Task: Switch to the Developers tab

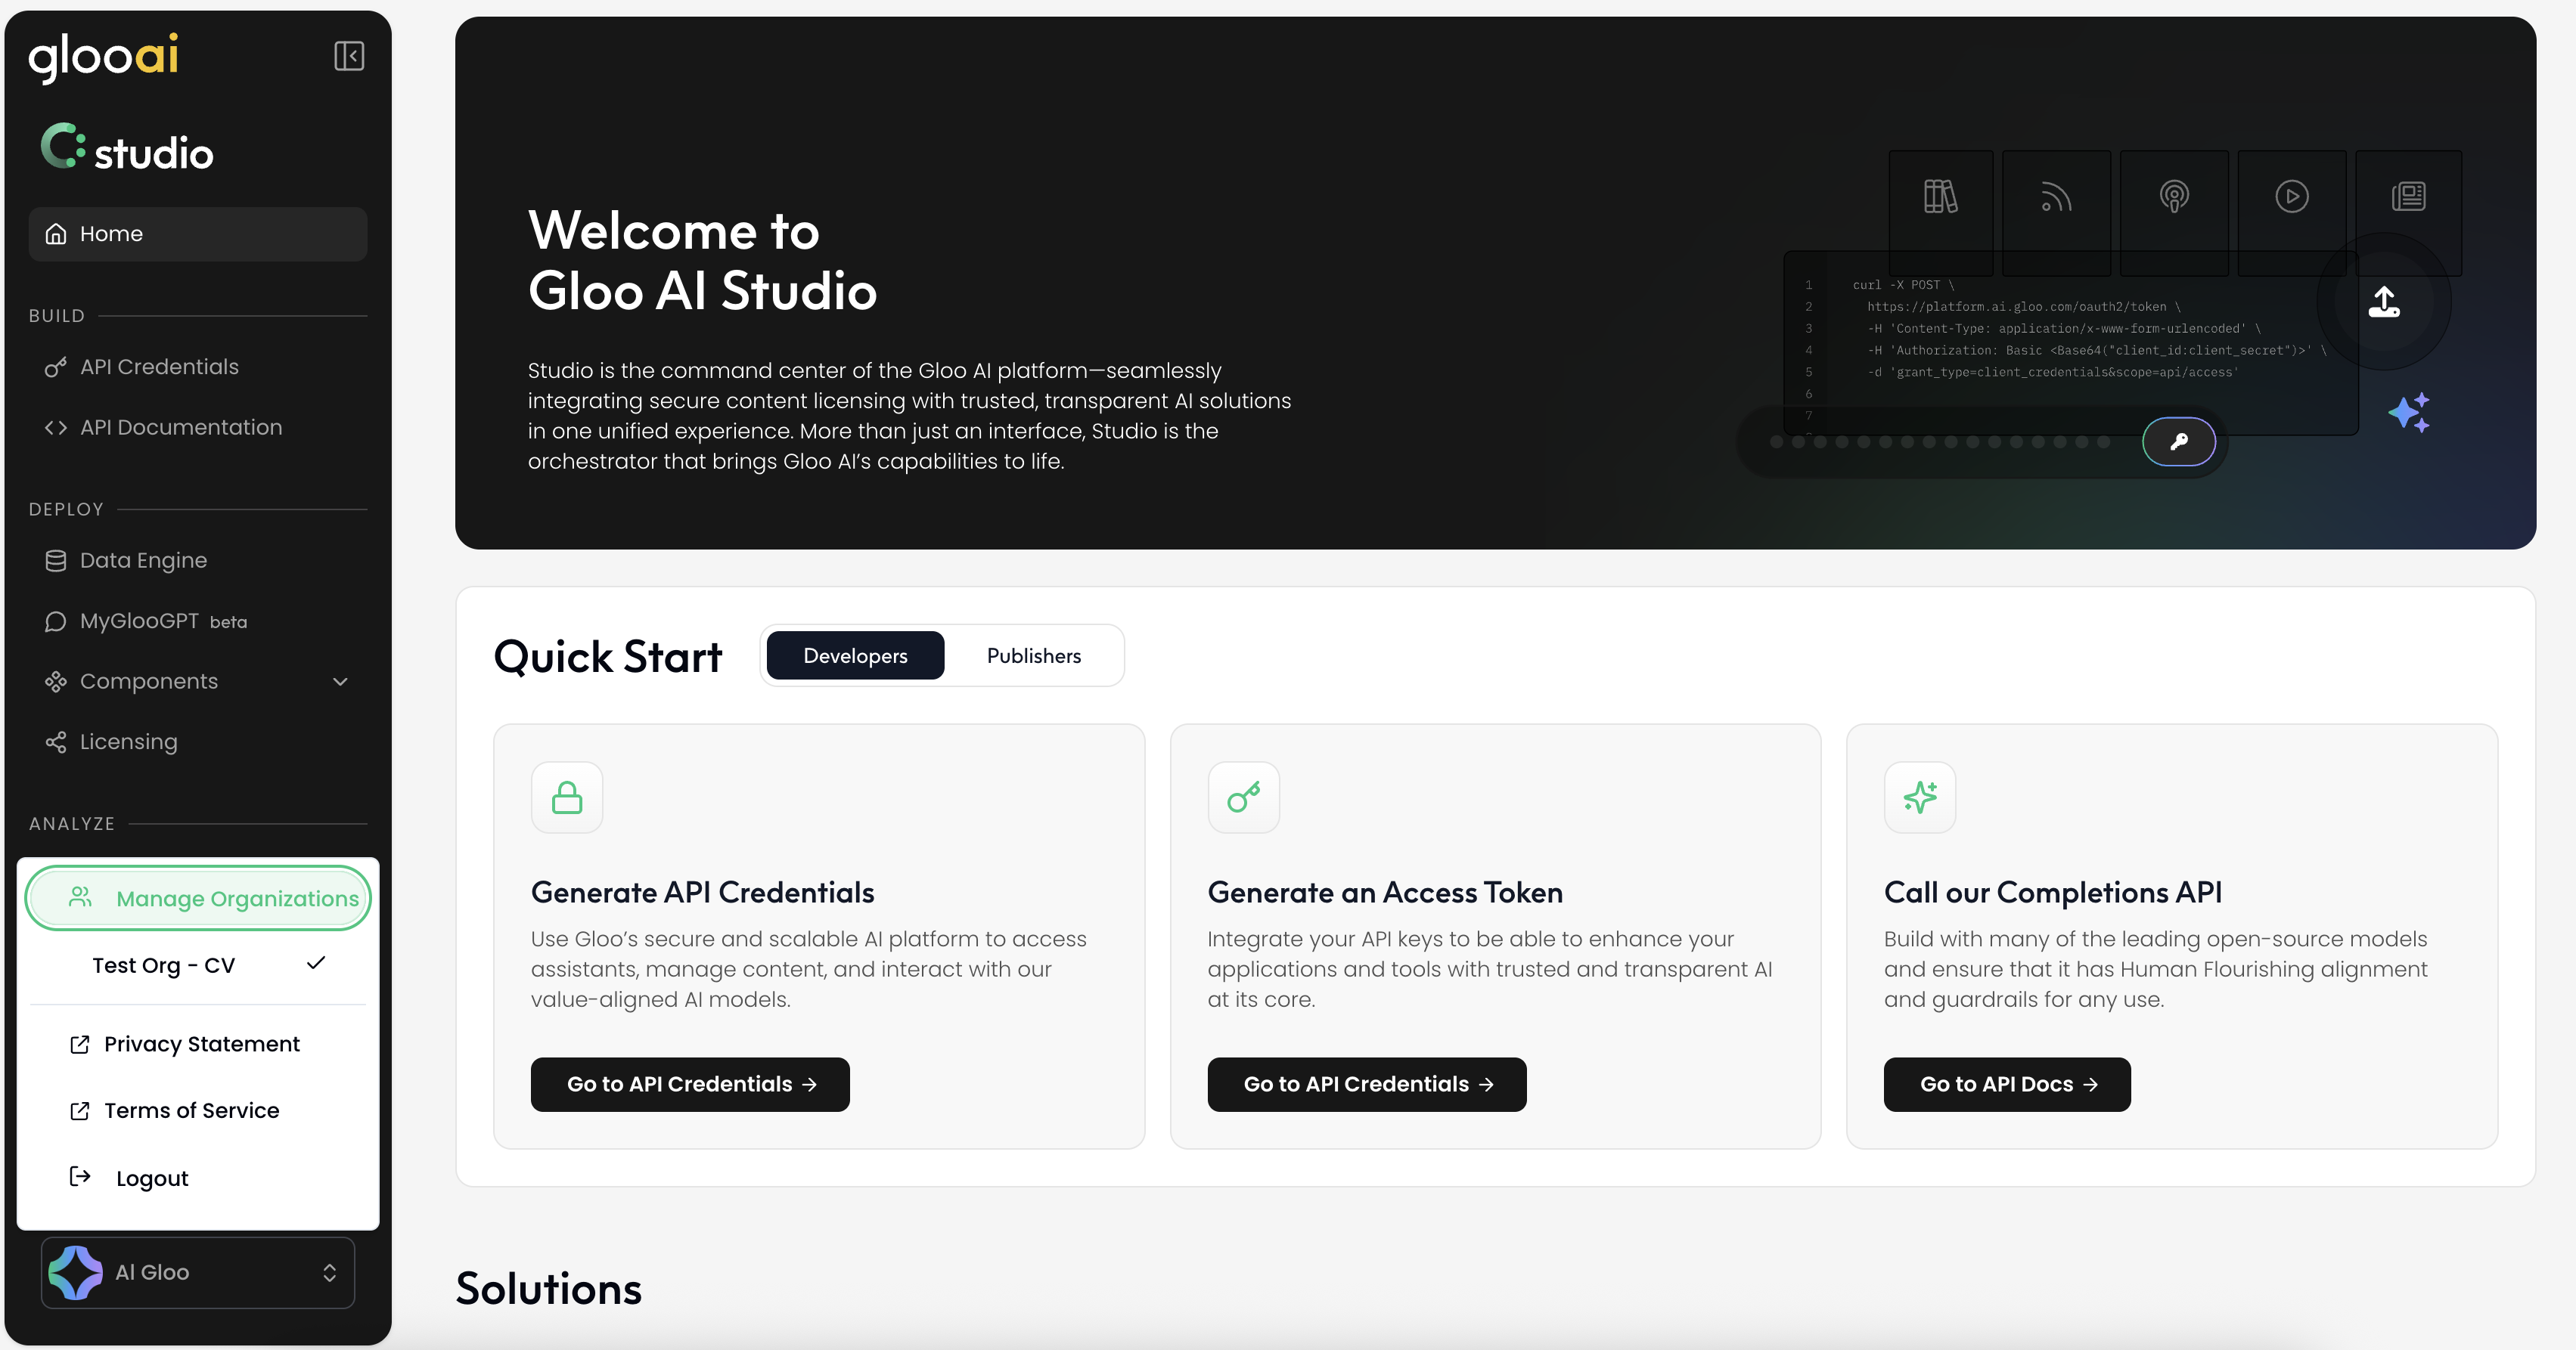Action: (x=855, y=657)
